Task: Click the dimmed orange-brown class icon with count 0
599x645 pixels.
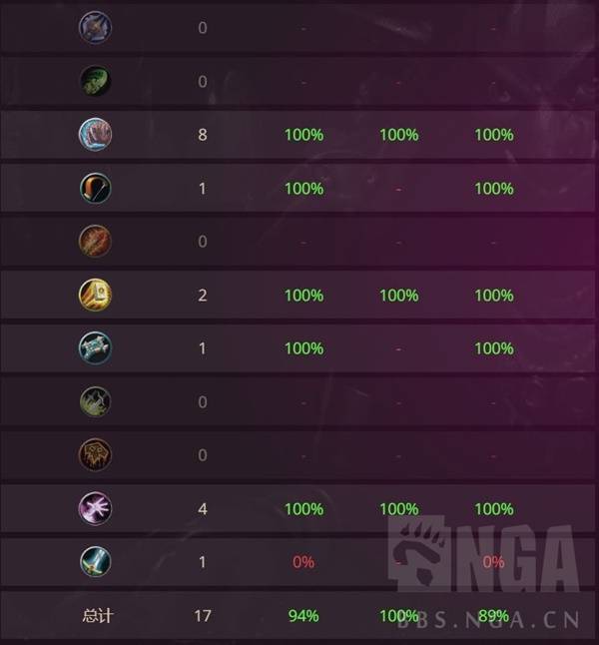Action: (x=95, y=242)
